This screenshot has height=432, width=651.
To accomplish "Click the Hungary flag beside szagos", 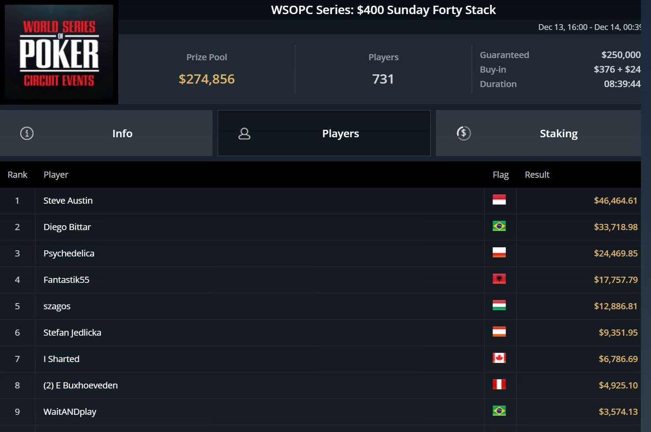I will [x=499, y=306].
